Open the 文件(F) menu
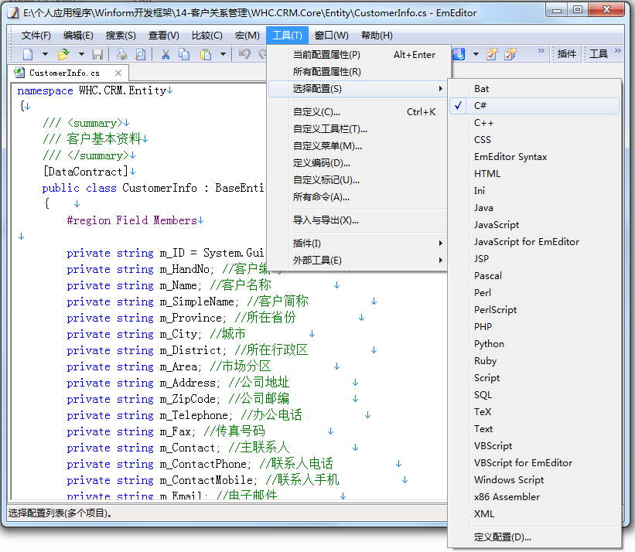Image resolution: width=635 pixels, height=552 pixels. click(x=36, y=36)
